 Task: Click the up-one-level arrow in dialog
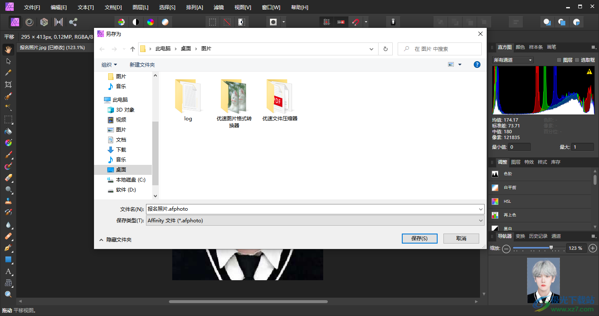click(x=133, y=49)
